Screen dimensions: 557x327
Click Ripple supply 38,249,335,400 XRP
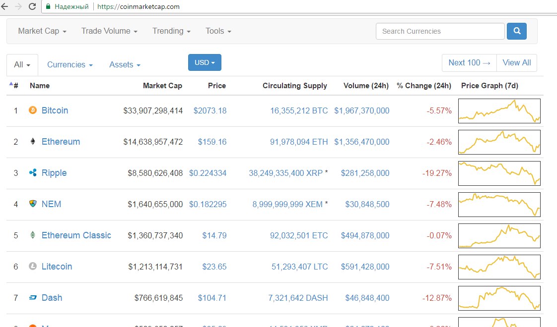click(x=285, y=173)
